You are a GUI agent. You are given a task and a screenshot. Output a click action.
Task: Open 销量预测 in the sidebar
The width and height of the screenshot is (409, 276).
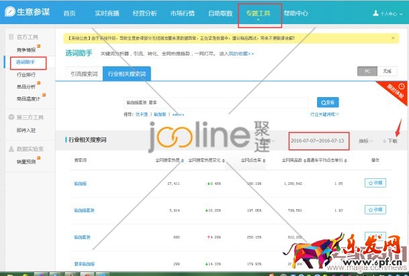click(26, 162)
